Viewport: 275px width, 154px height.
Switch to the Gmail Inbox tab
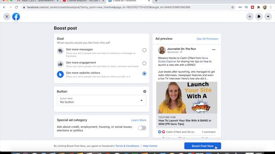[x=38, y=1]
